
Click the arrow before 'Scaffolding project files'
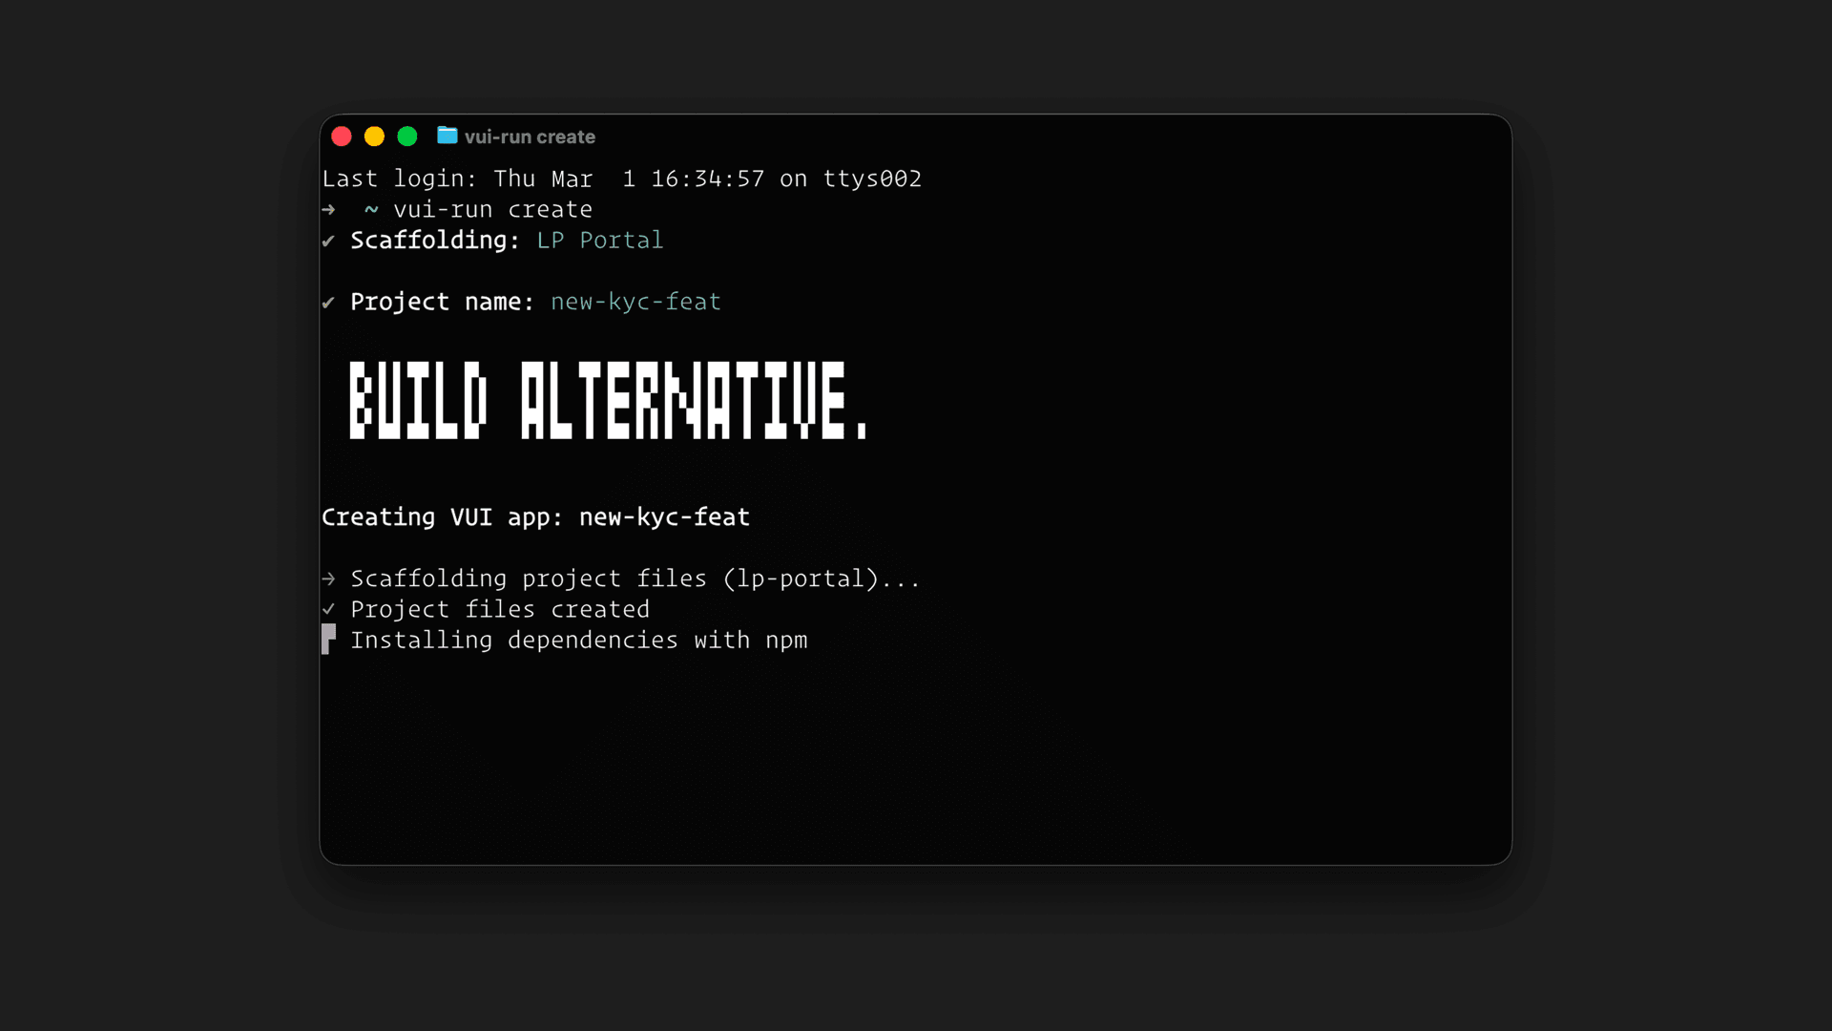tap(329, 579)
